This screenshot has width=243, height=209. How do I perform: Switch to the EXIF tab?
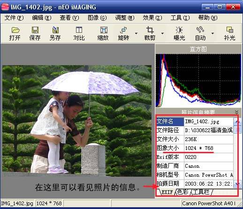click(x=167, y=192)
